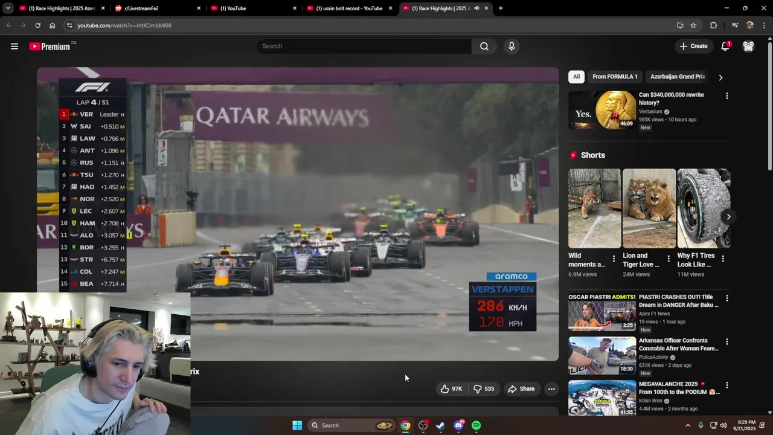773x435 pixels.
Task: Open options for MEGAVALANCHE video
Action: (x=726, y=385)
